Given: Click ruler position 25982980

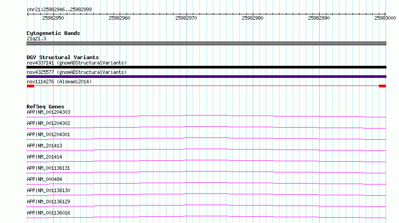Looking at the screenshot, I should tap(252, 18).
